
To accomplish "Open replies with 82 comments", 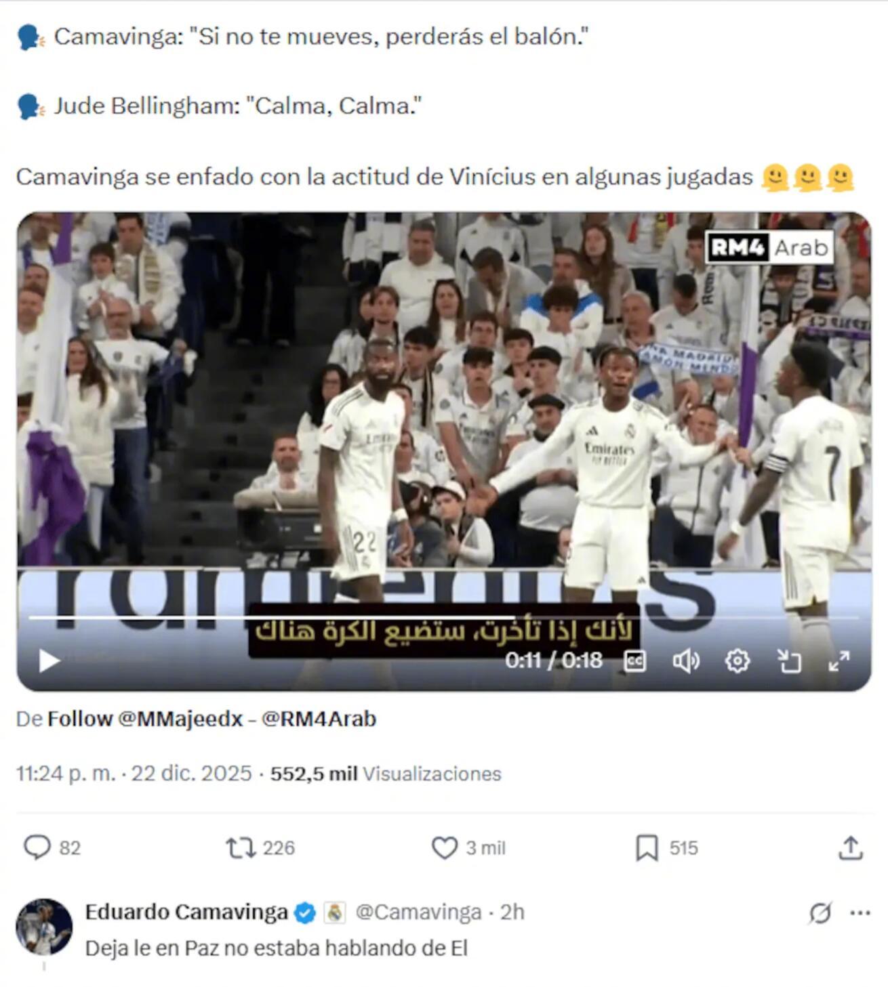I will coord(52,847).
